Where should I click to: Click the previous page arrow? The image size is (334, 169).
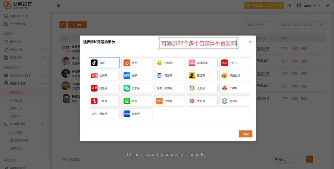pyautogui.click(x=301, y=159)
